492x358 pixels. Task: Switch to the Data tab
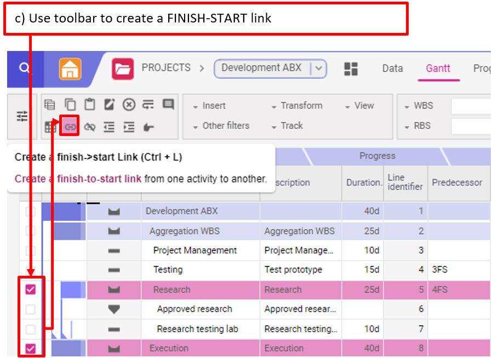click(392, 69)
